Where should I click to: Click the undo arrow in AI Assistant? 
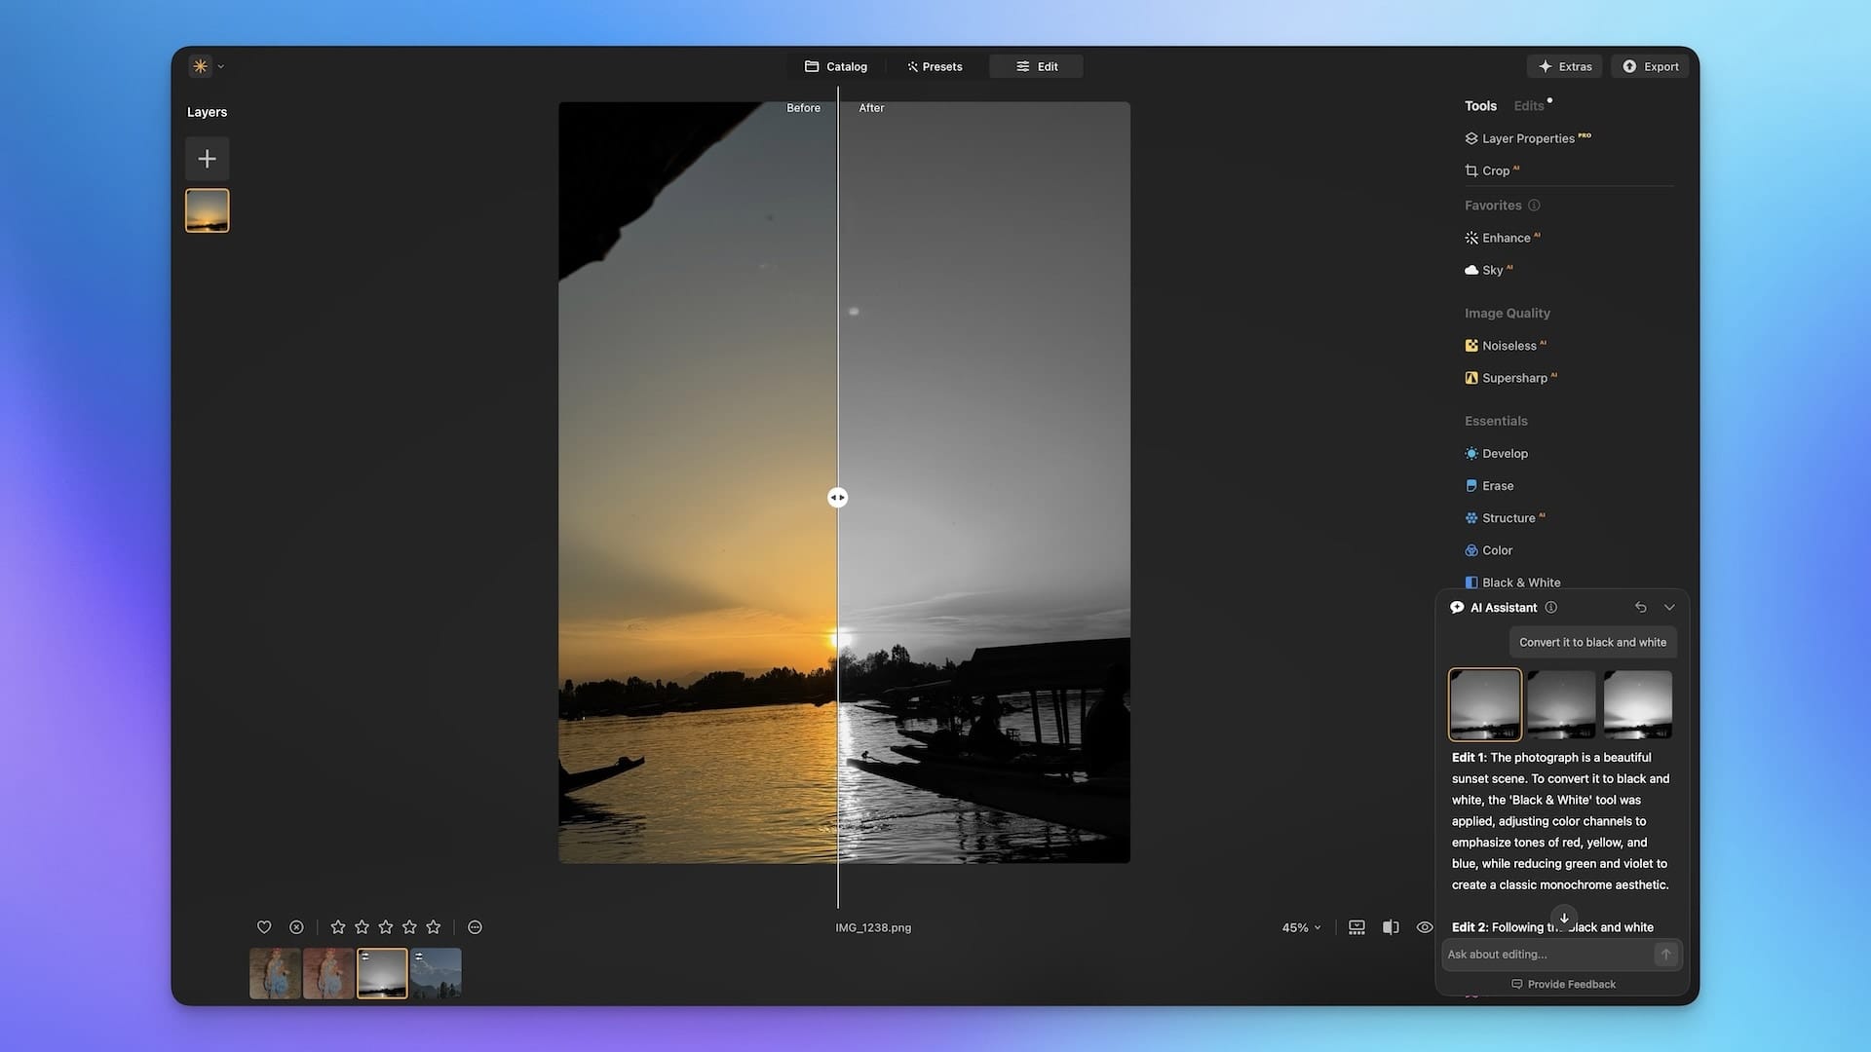click(x=1641, y=608)
